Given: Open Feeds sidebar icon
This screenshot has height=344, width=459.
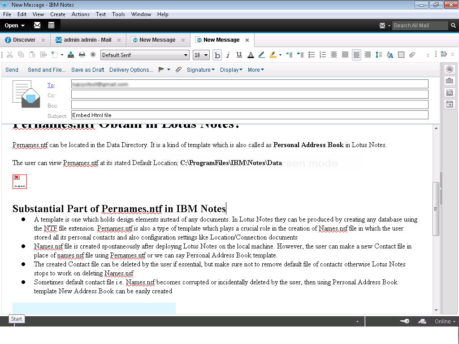Looking at the screenshot, I should pos(450,92).
